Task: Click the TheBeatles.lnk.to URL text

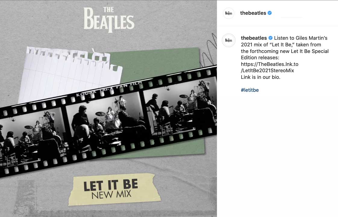Action: click(x=270, y=64)
